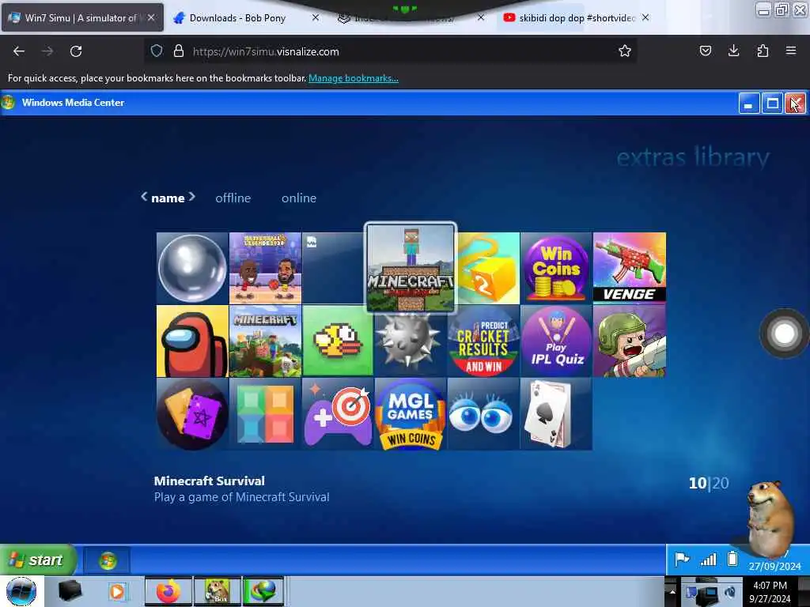This screenshot has height=607, width=810.
Task: Open the Bubble game tile
Action: coord(192,268)
